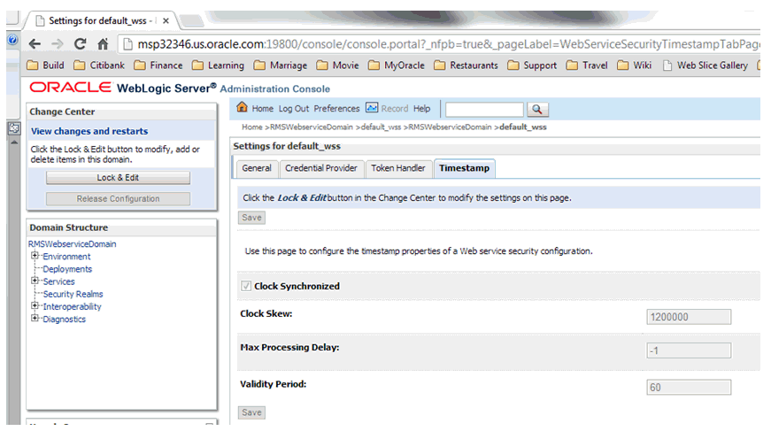Screen dimensions: 771x431
Task: Click the WebLogic console Home house icon
Action: coord(242,107)
